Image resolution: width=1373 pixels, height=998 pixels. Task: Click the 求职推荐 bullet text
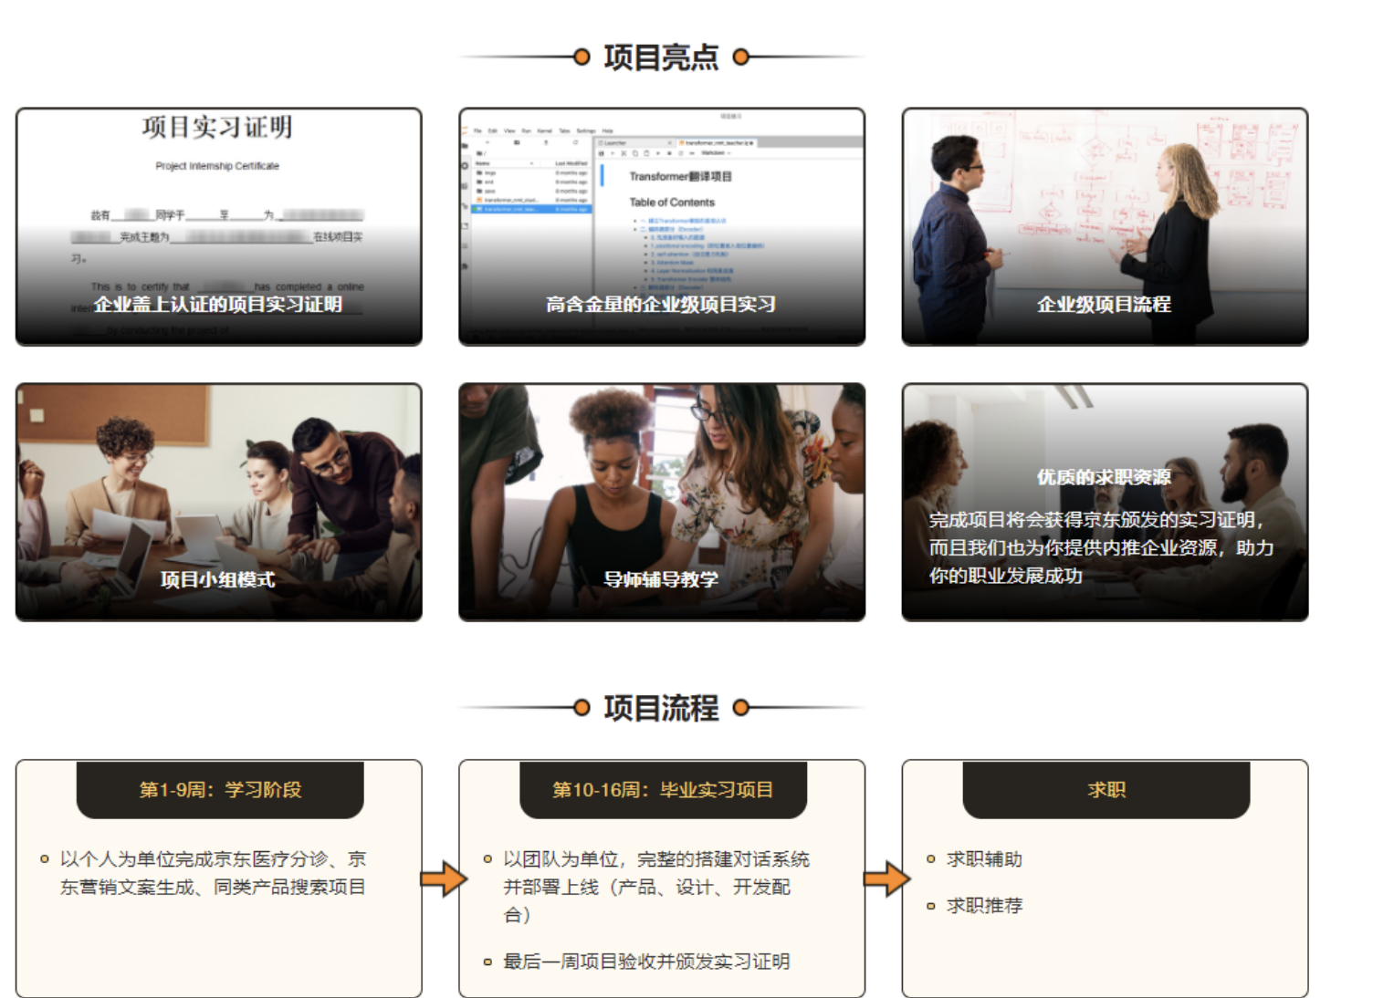[x=984, y=906]
